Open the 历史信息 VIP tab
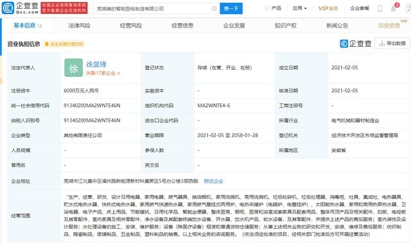The width and height of the screenshot is (411, 243). pos(389,26)
